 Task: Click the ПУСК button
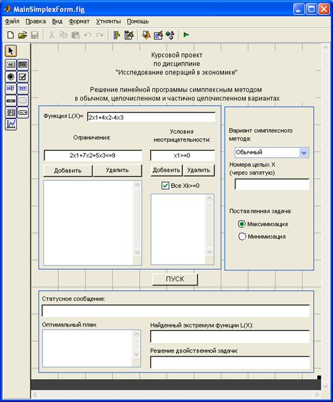(175, 279)
